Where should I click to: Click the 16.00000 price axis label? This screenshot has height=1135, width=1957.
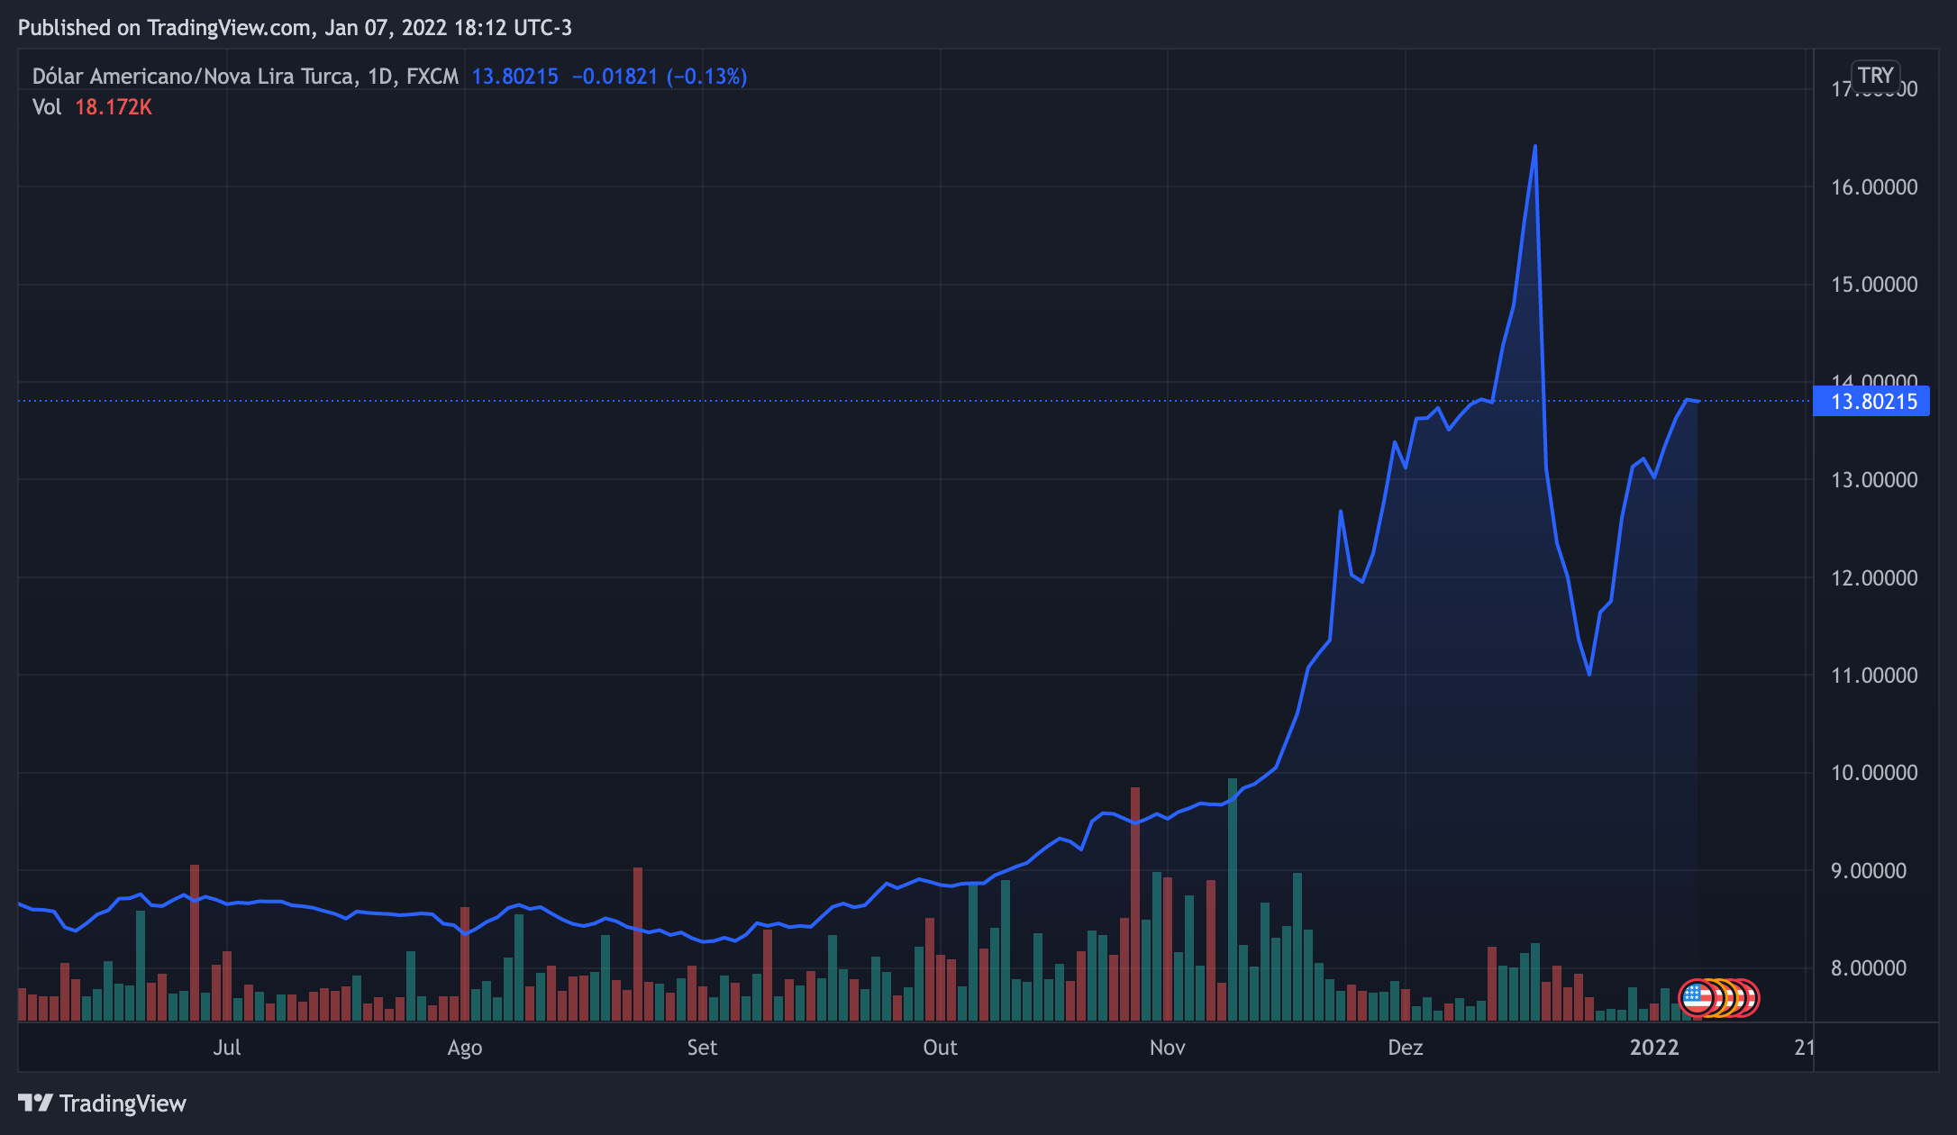pyautogui.click(x=1874, y=186)
